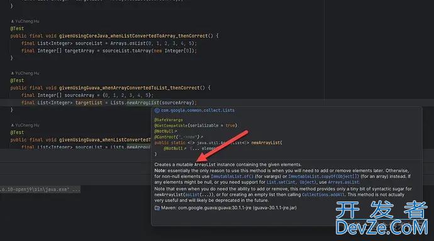434x241 pixels.
Task: Click method name givenUsingGuava_whenArrayConvertedToList_thenCorrect
Action: coord(130,88)
